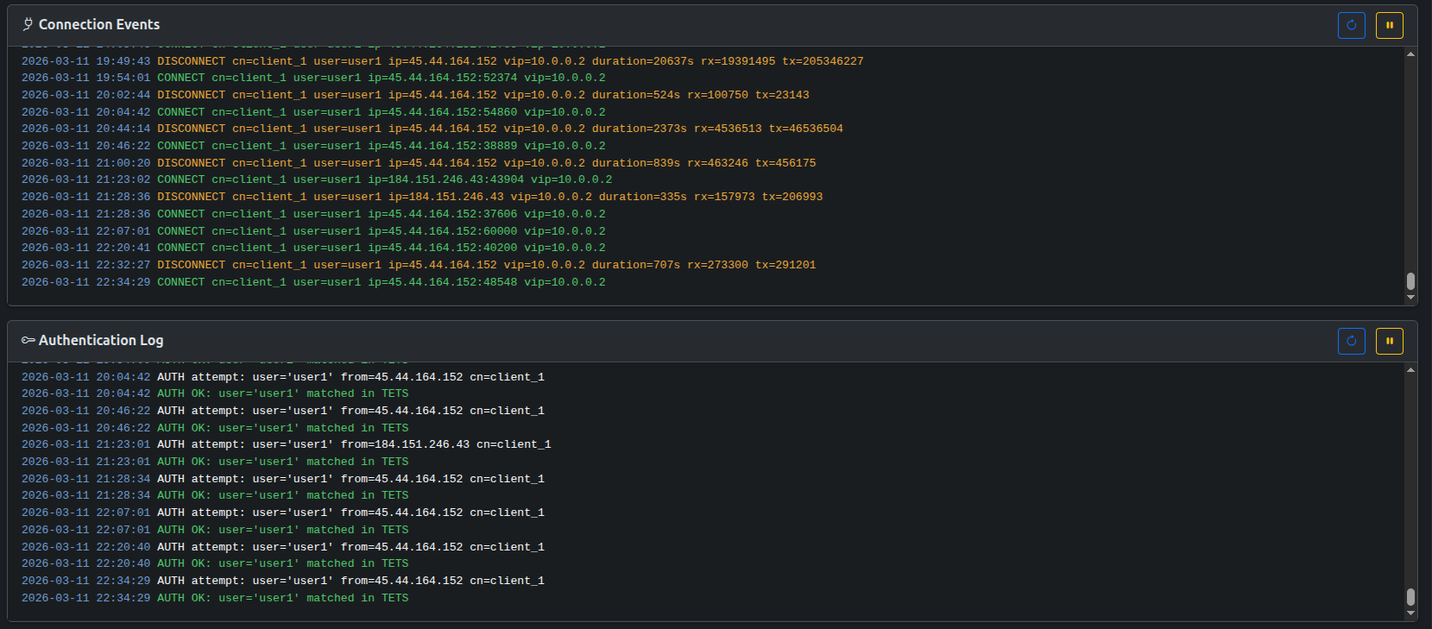Select the 22:20:40 AUTH OK log line
This screenshot has height=629, width=1432.
pos(215,563)
